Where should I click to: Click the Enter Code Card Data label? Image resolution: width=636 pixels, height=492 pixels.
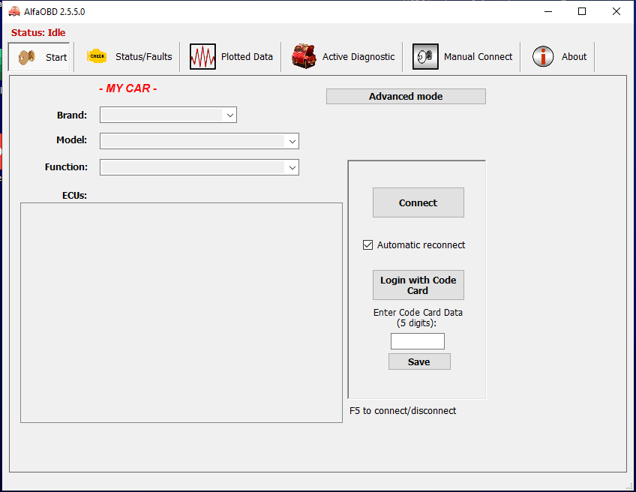point(418,318)
